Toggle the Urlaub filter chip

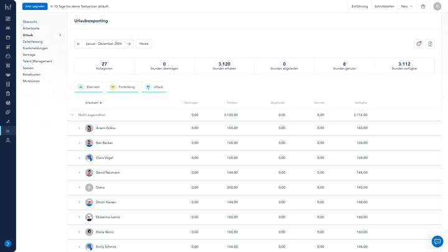154,87
